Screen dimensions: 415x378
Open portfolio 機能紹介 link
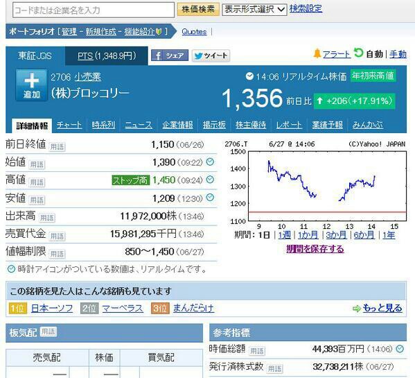139,31
